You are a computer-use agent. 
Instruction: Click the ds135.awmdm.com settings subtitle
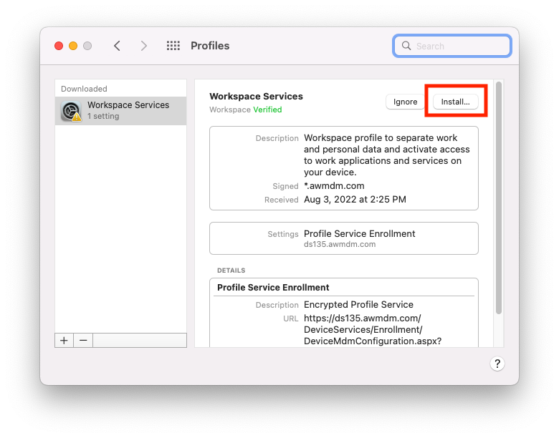(x=340, y=244)
